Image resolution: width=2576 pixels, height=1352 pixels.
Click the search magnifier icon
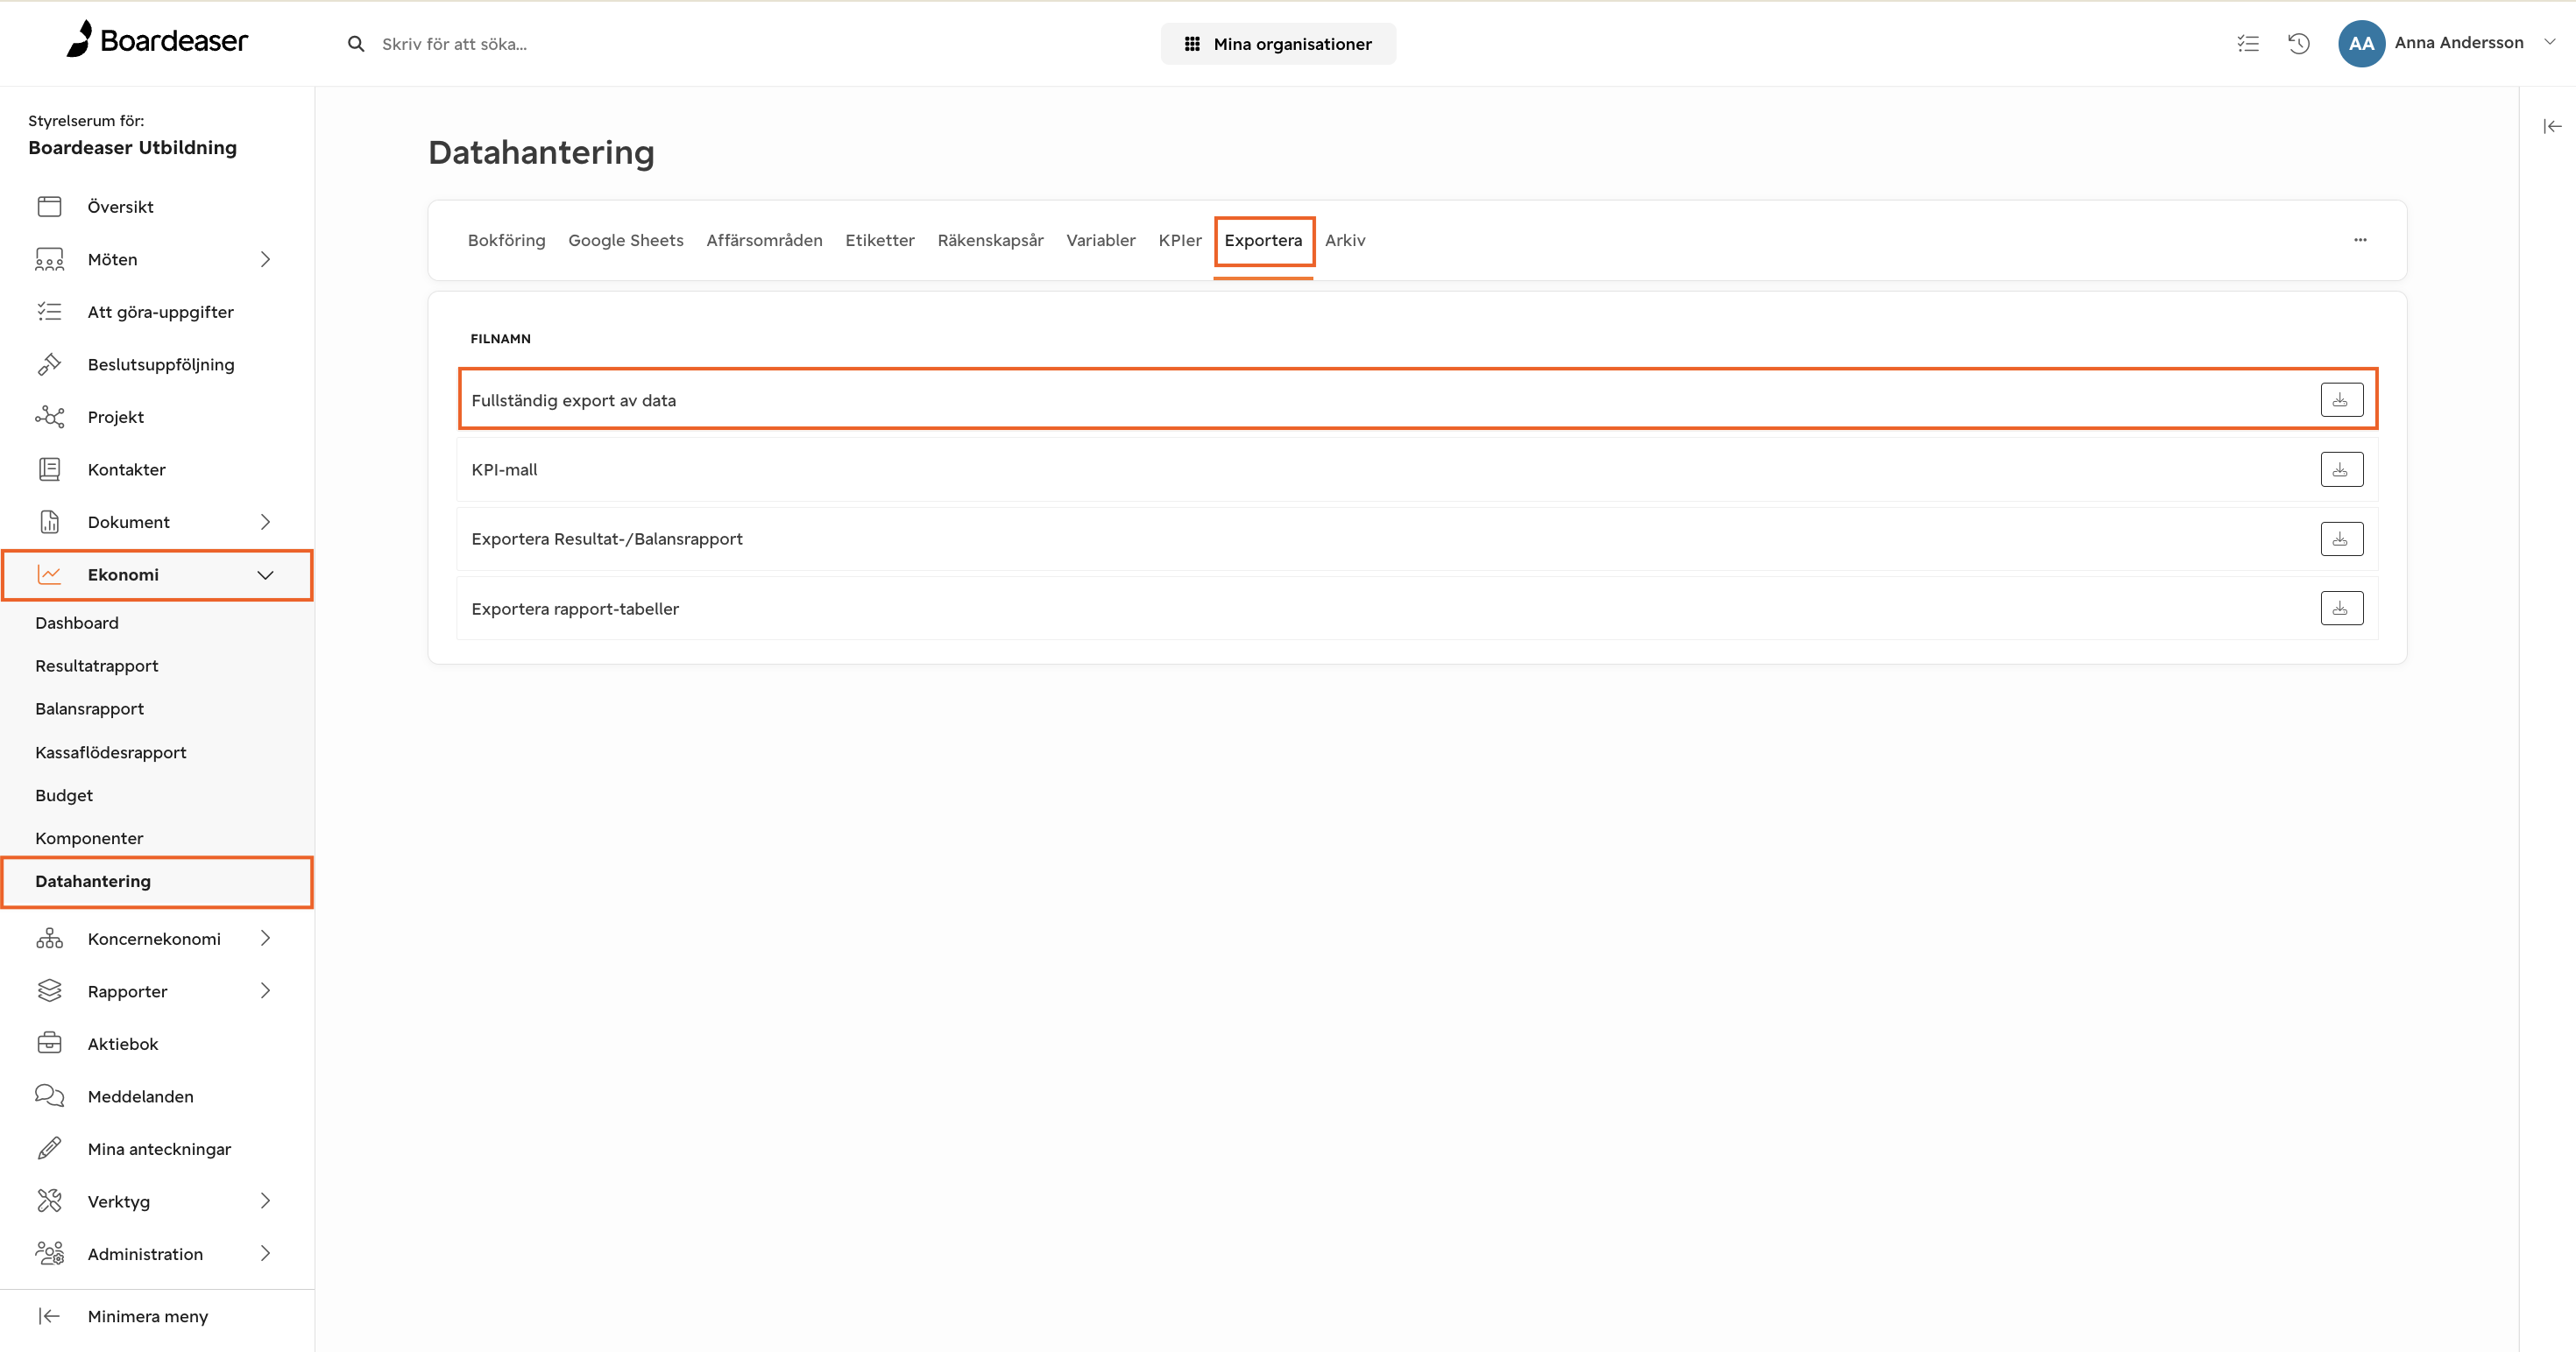click(x=356, y=44)
